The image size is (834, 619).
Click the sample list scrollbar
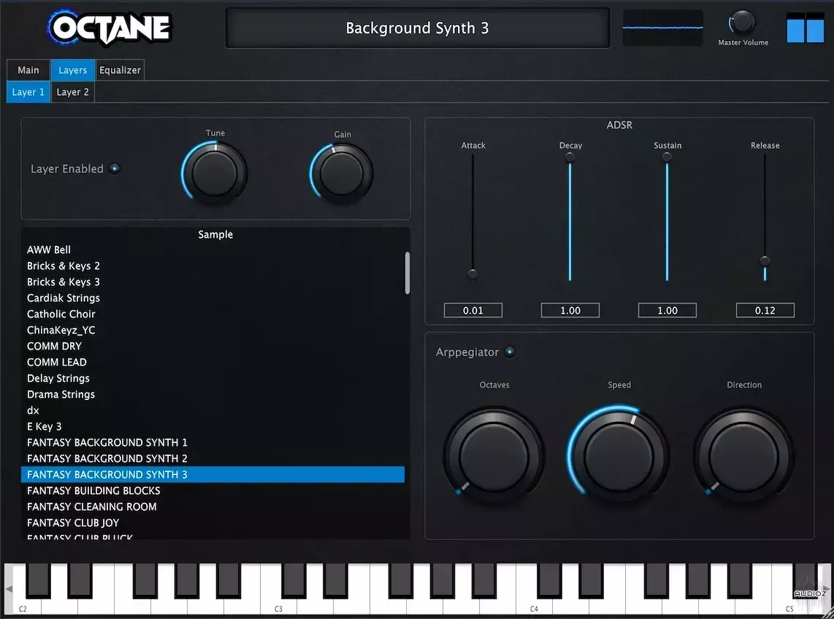[408, 273]
